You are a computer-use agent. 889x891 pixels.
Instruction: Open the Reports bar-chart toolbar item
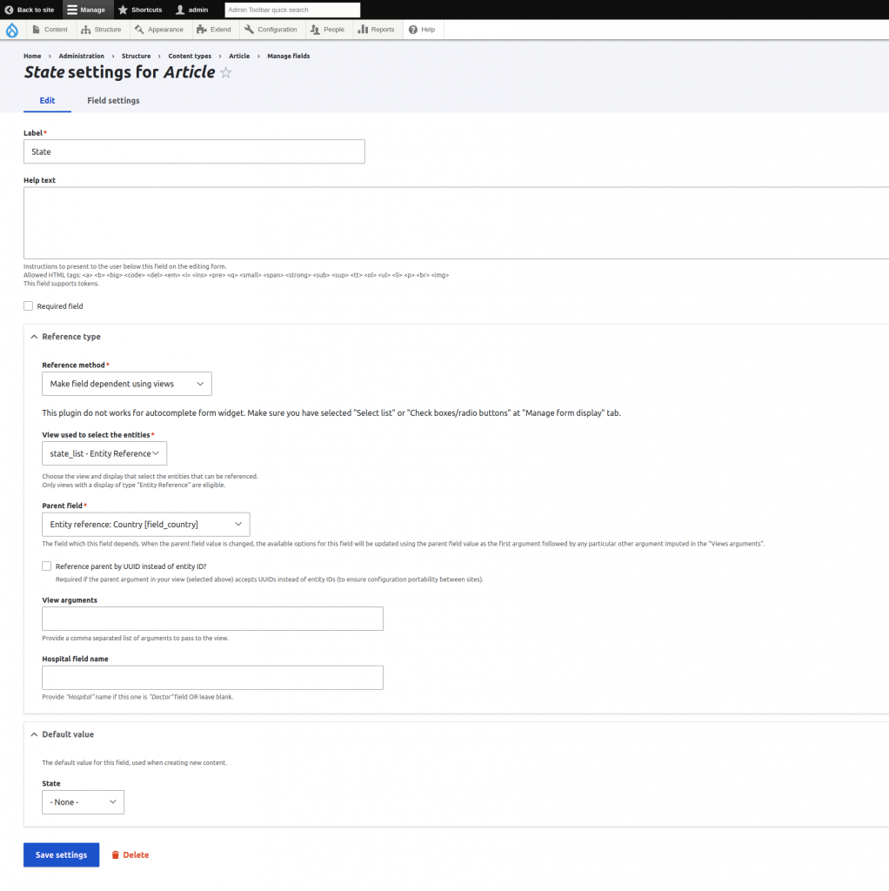click(376, 30)
